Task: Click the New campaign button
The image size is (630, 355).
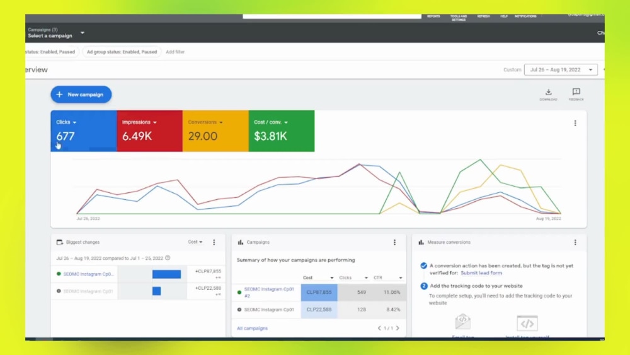Action: [x=81, y=95]
